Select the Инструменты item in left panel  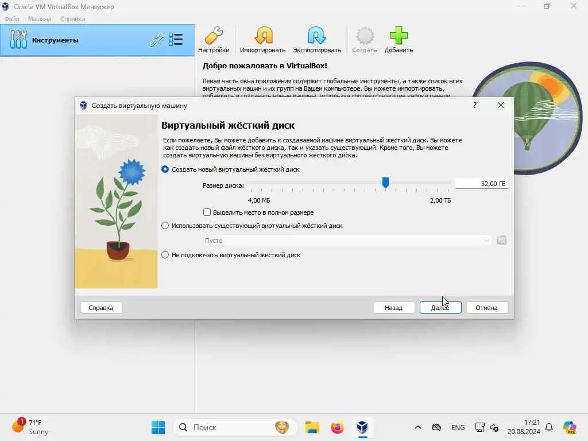[98, 40]
